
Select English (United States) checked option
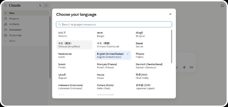point(113,55)
